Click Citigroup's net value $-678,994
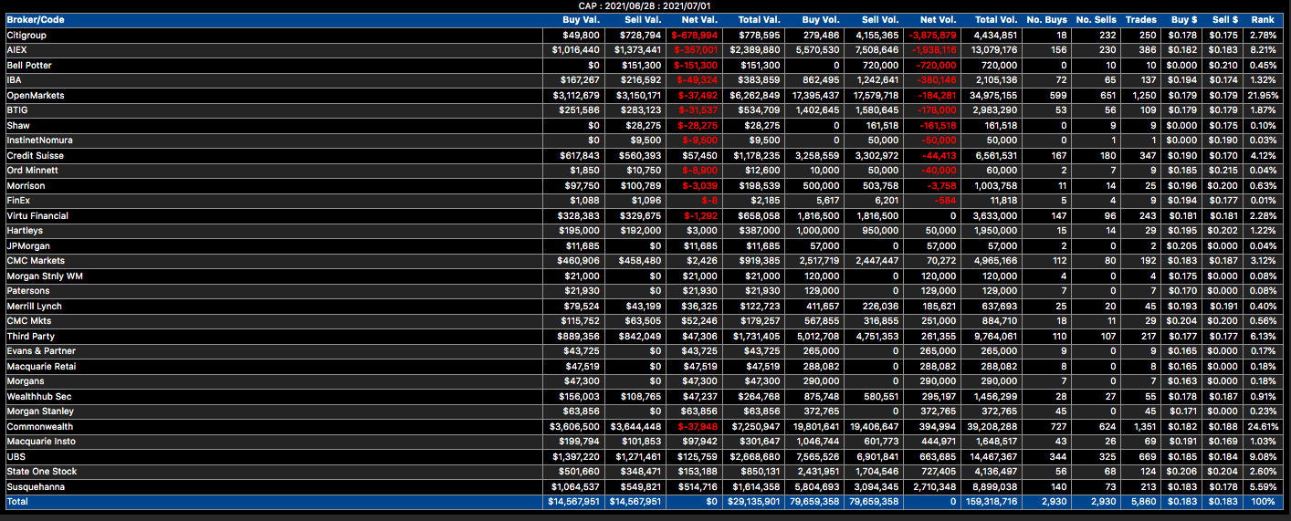This screenshot has height=521, width=1291. tap(695, 35)
